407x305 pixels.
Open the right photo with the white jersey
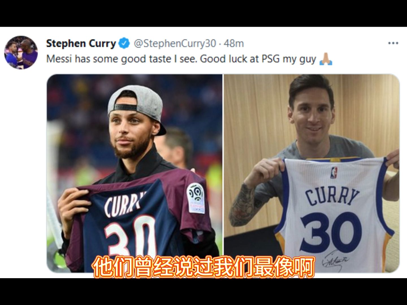(x=312, y=173)
